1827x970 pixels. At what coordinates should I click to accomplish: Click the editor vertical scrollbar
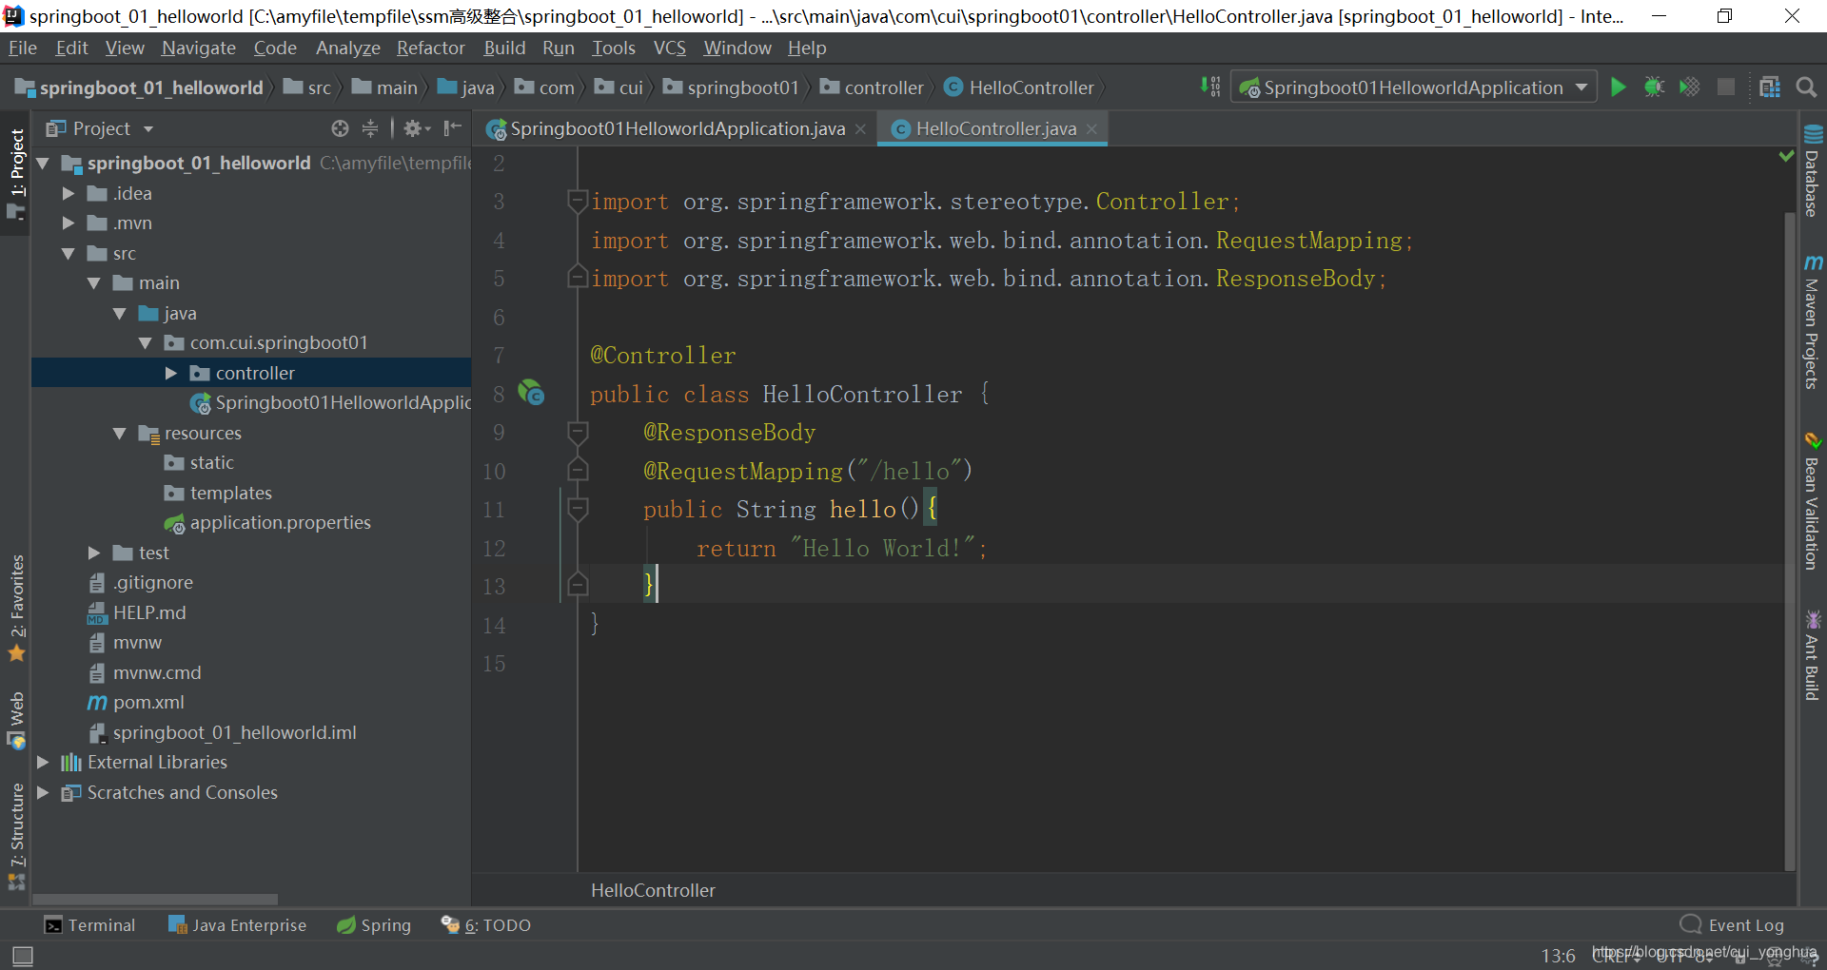(x=1790, y=542)
